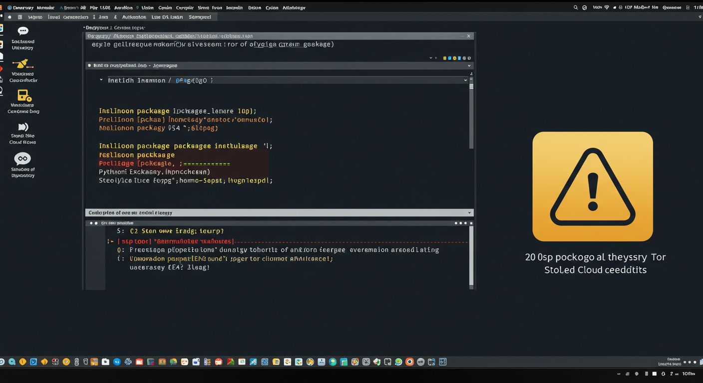Select the yellow disk icon in sidebar
Viewport: 703px width, 383px height.
[24, 95]
